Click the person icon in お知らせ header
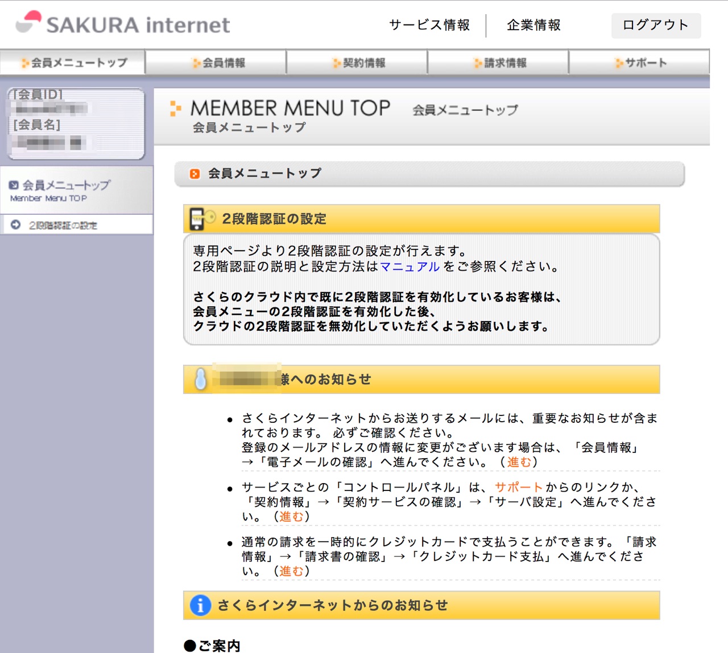The height and width of the screenshot is (653, 728). (200, 379)
